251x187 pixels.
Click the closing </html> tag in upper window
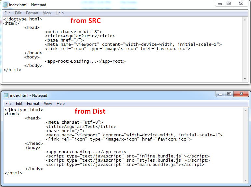click(x=12, y=70)
